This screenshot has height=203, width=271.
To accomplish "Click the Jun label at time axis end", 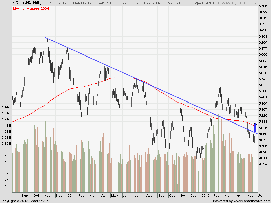I will (x=260, y=195).
